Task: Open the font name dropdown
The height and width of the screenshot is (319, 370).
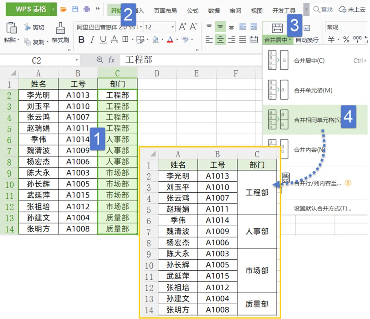Action: (x=141, y=27)
